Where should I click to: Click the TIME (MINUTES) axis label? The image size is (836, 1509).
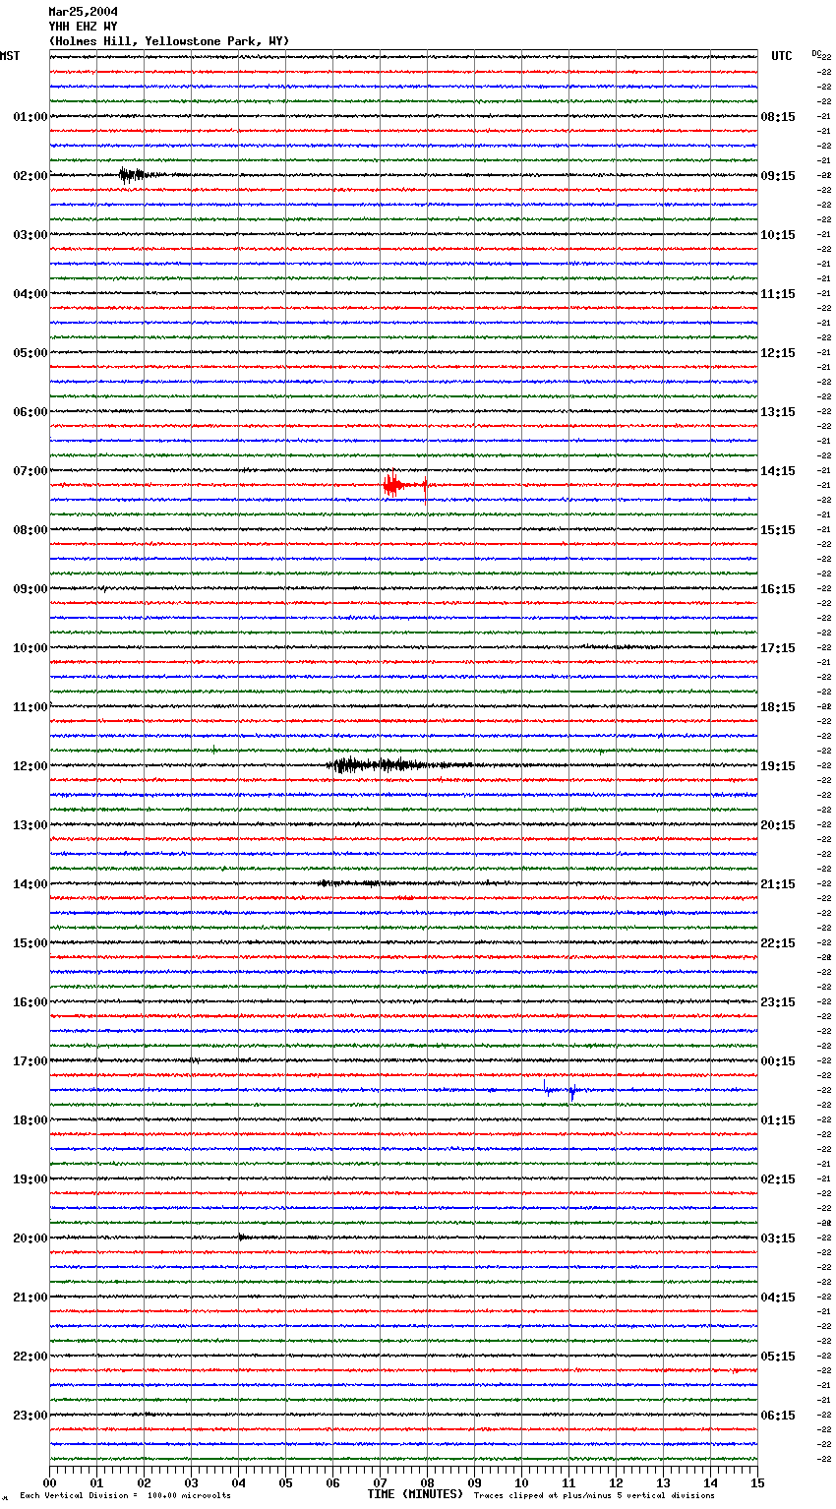pyautogui.click(x=415, y=1494)
